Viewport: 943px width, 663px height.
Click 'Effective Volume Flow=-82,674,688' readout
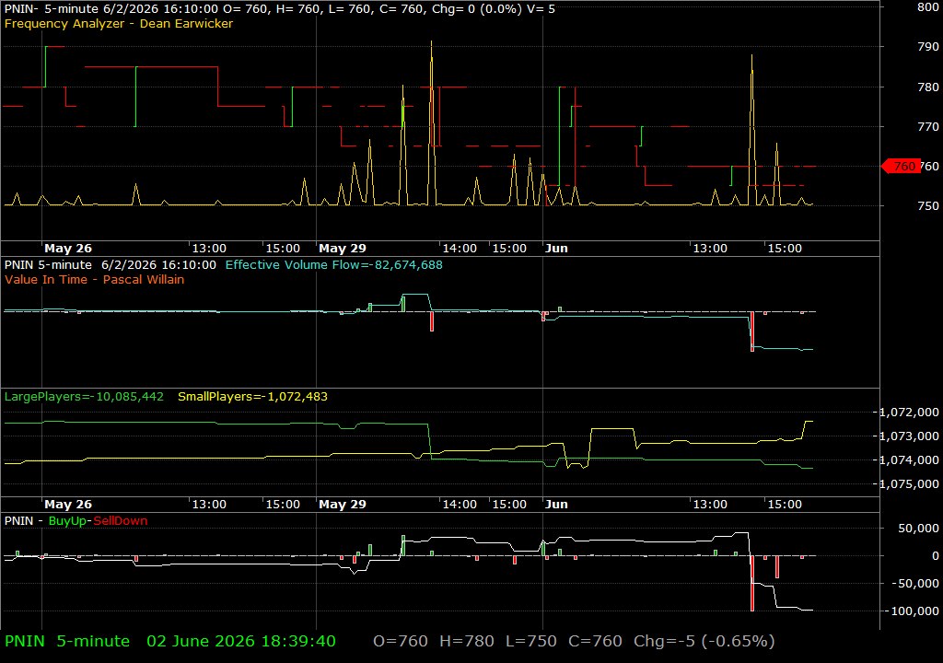333,264
